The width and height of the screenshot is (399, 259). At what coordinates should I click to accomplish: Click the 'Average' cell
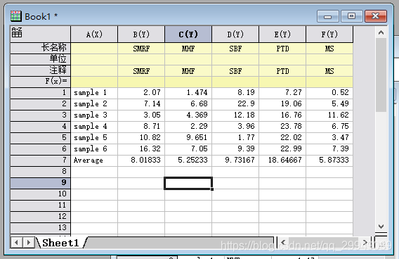pos(94,160)
